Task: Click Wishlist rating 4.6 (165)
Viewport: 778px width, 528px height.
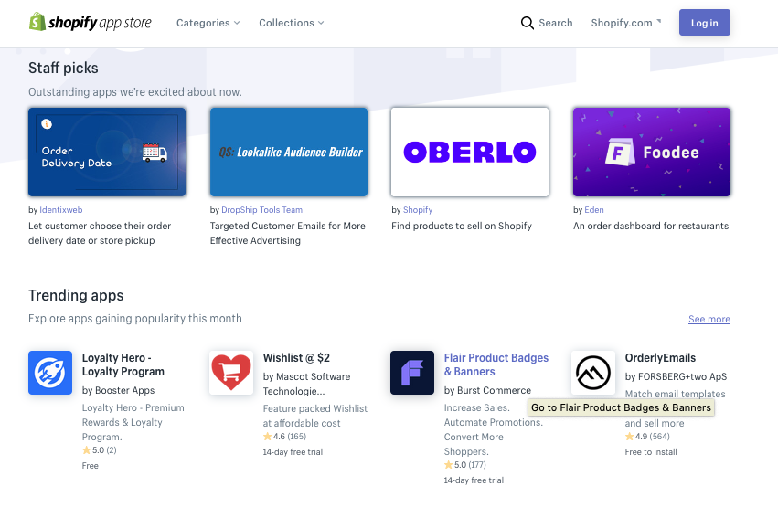Action: [285, 437]
